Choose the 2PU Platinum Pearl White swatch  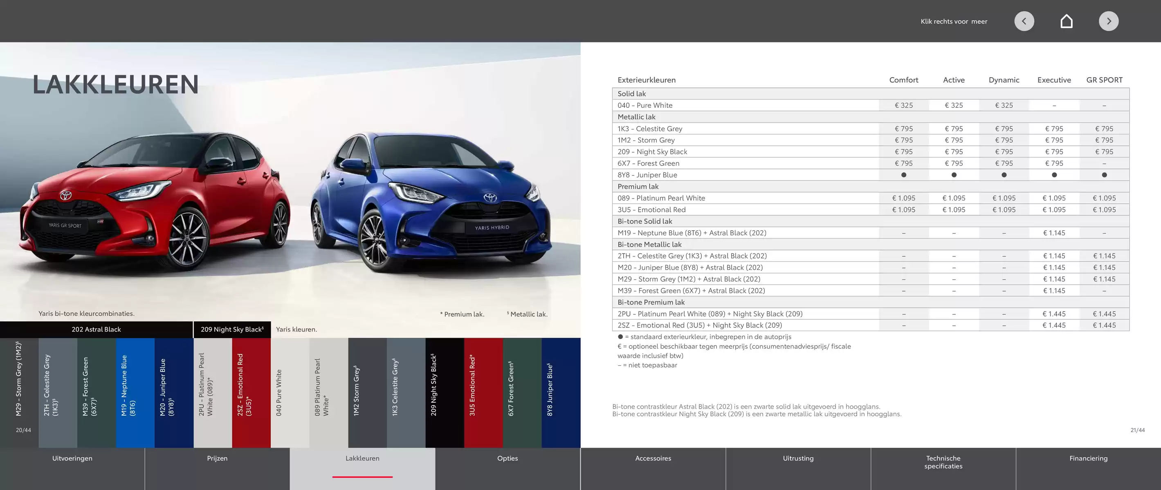[213, 392]
